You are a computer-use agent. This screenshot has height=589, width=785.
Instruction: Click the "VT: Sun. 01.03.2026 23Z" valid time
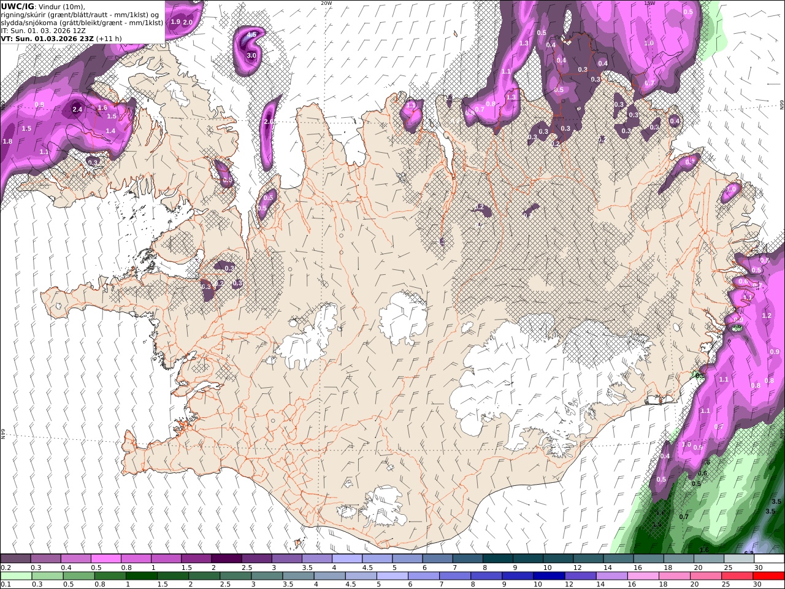pos(47,38)
